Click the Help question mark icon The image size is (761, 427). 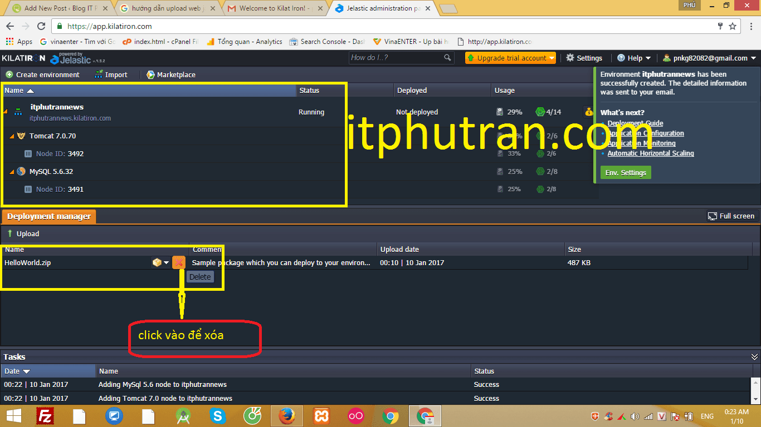pos(621,58)
